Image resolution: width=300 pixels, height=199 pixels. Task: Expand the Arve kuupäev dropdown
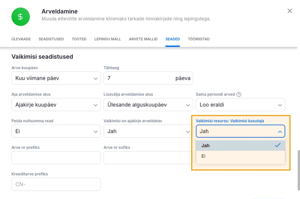(x=56, y=78)
